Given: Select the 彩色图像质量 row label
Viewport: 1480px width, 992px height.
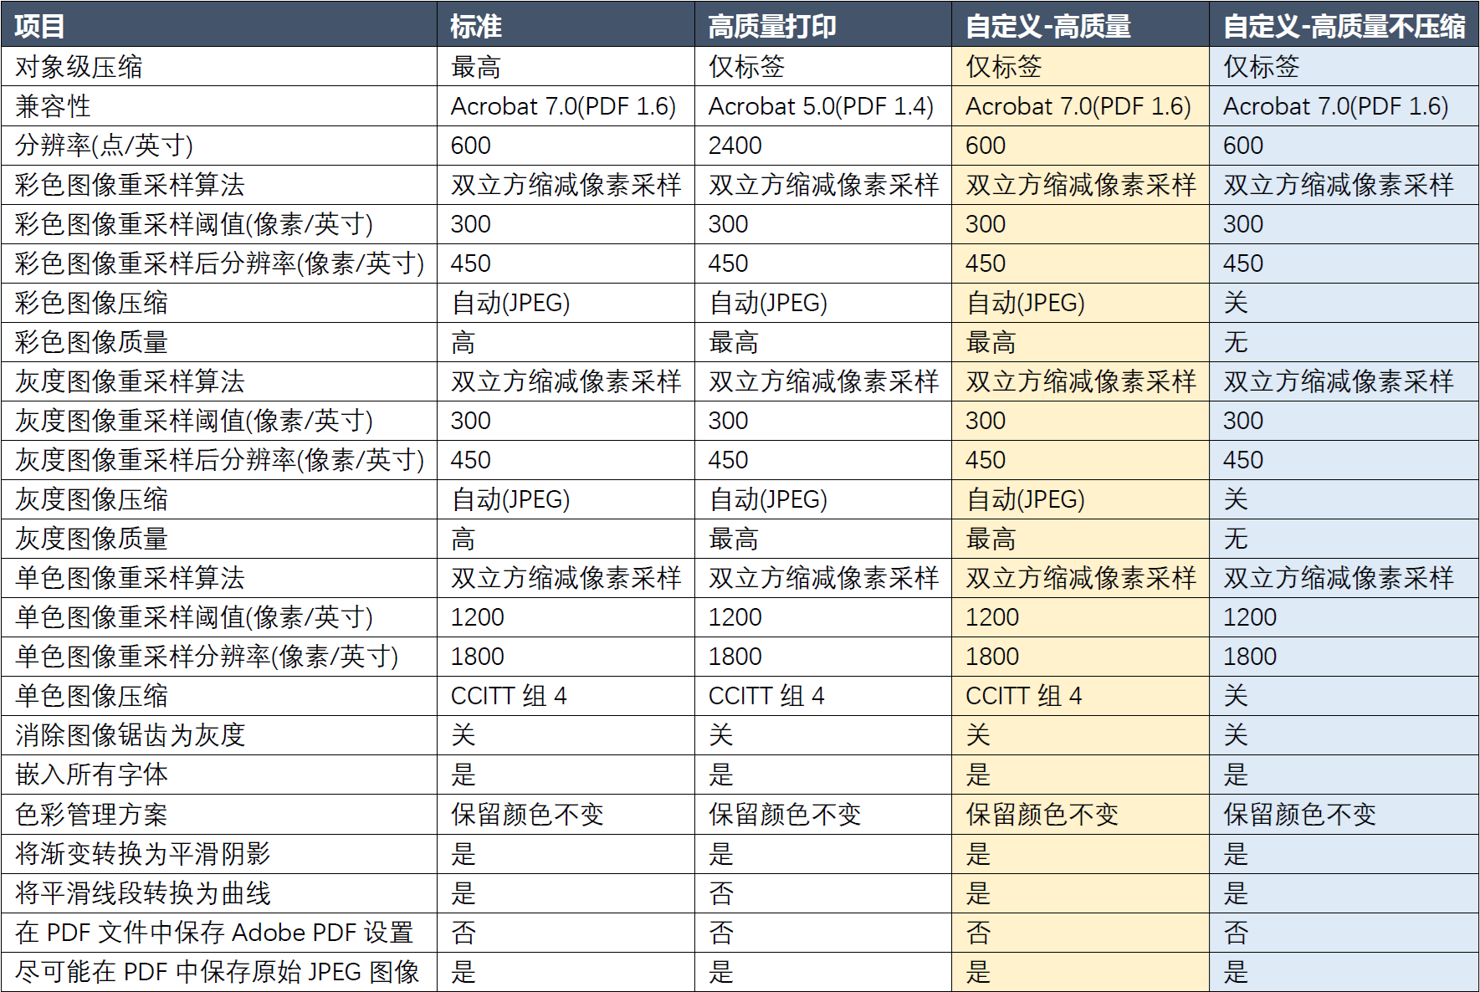Looking at the screenshot, I should tap(91, 342).
